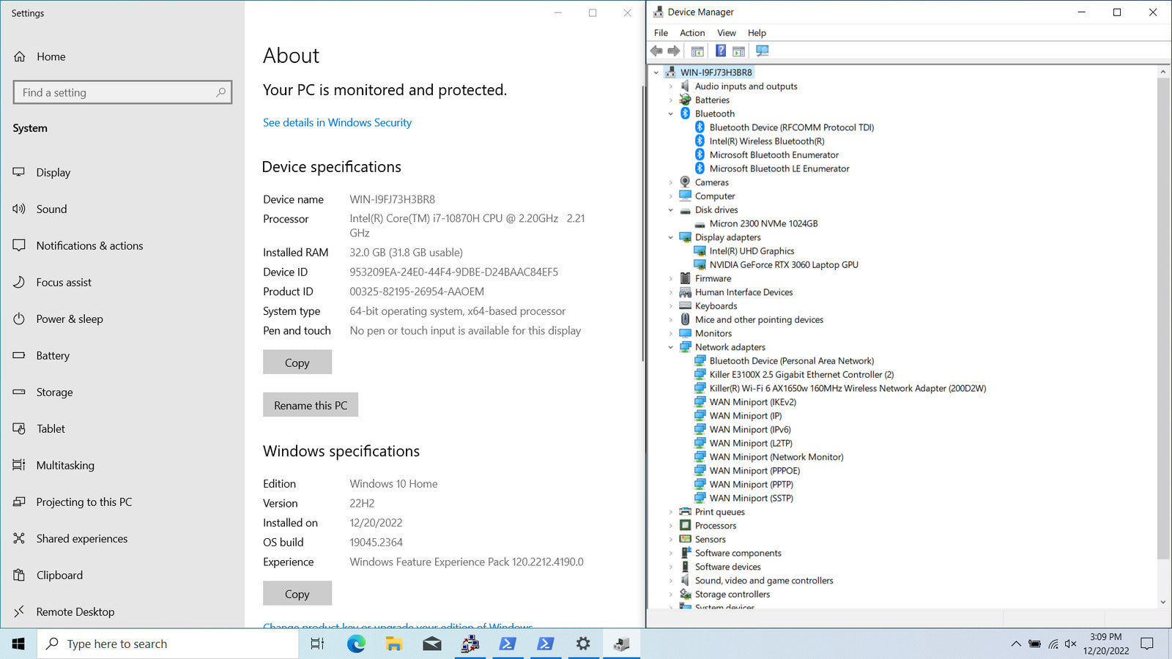Expand the Processors category
This screenshot has height=659, width=1172.
click(x=670, y=526)
